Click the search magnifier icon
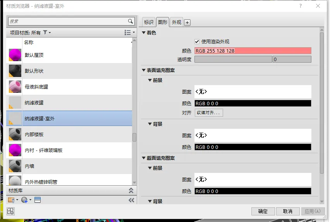The width and height of the screenshot is (330, 222). pyautogui.click(x=131, y=22)
